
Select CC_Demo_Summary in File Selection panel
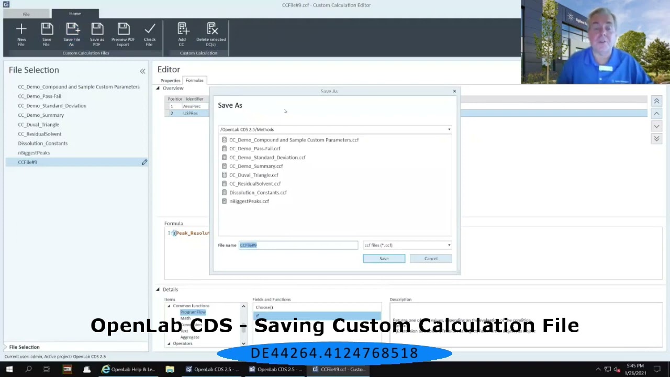(41, 115)
